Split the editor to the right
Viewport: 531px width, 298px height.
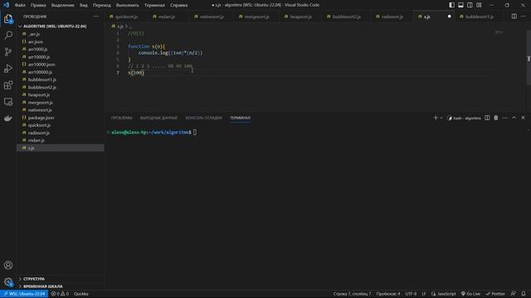click(514, 17)
